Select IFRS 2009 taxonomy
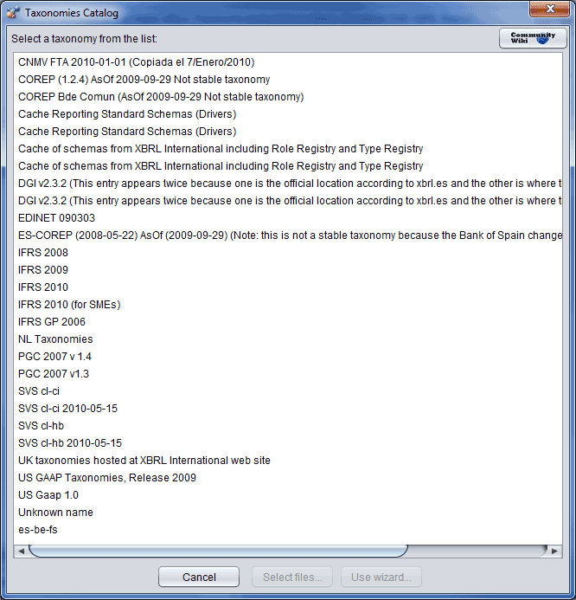The height and width of the screenshot is (600, 576). coord(287,270)
